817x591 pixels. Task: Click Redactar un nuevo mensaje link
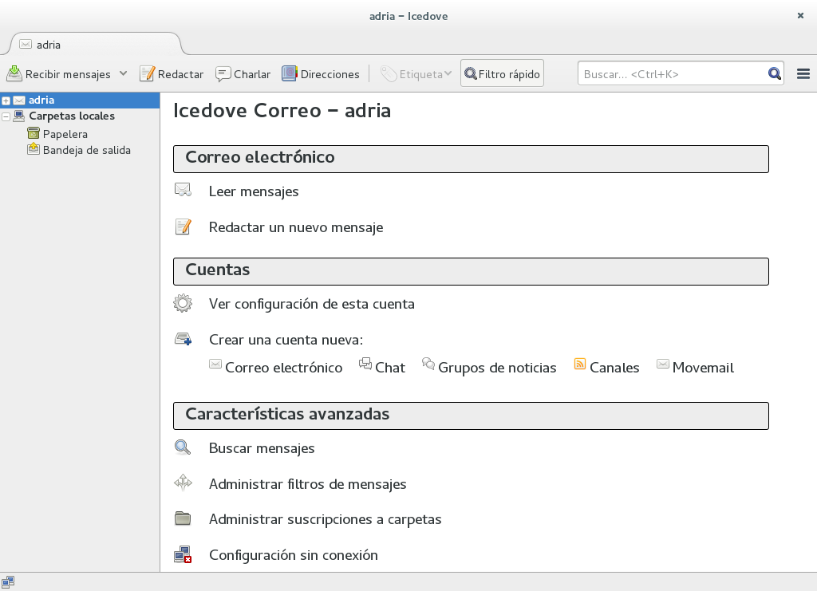[x=296, y=227]
